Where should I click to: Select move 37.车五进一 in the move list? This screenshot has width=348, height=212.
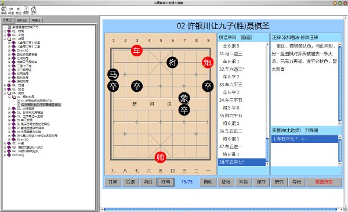[x=231, y=147]
